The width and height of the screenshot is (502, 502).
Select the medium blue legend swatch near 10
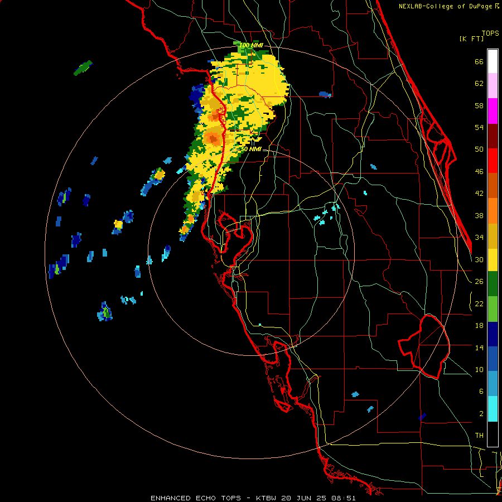pos(493,359)
